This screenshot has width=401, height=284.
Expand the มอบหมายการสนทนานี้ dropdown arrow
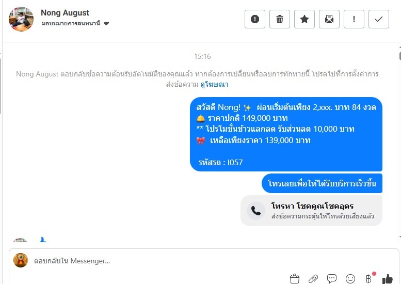[106, 24]
